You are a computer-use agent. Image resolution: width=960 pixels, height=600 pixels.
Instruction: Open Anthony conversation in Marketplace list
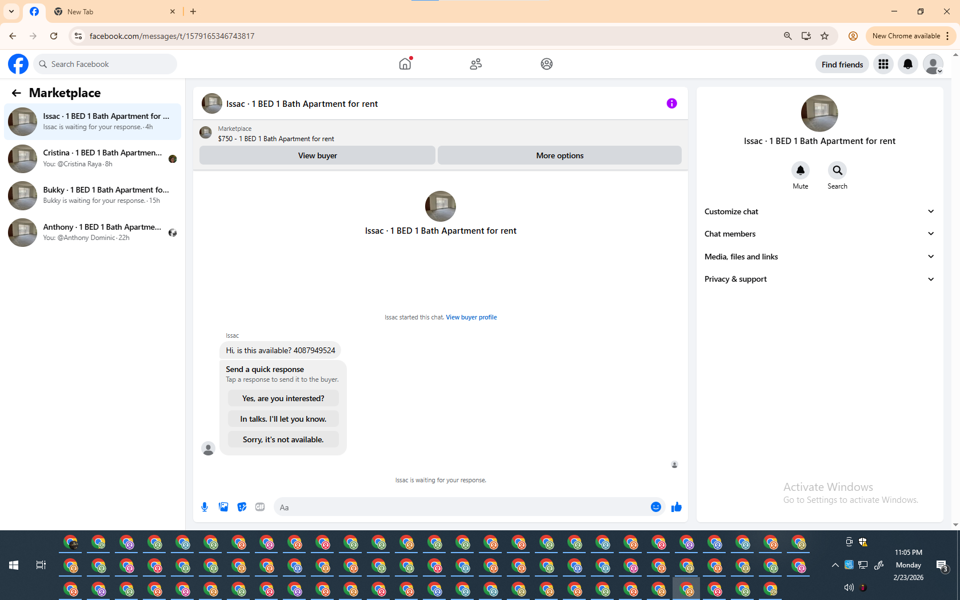click(93, 232)
